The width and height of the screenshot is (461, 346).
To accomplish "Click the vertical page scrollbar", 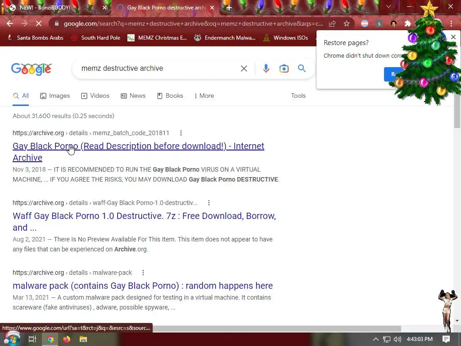I will click(x=457, y=111).
